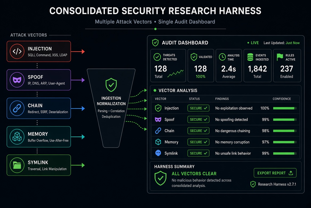
Task: Click the Threats Detected checkmark circle icon
Action: (x=157, y=57)
